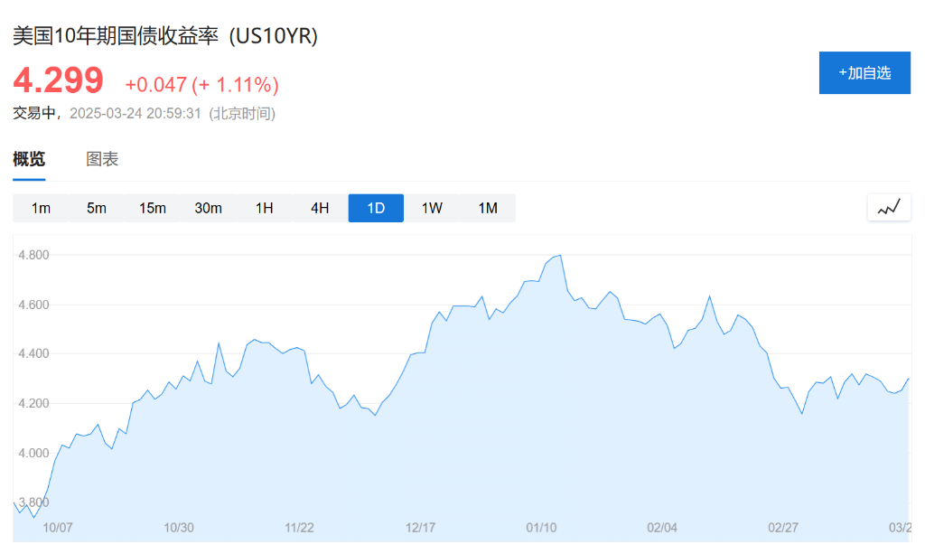Select the 4H interval
The width and height of the screenshot is (925, 554).
tap(320, 208)
